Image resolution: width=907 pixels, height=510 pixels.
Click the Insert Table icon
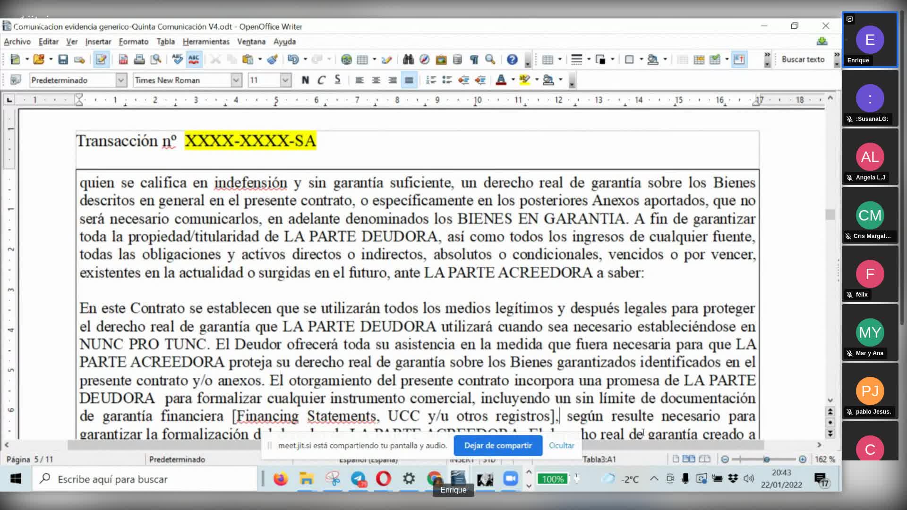[361, 59]
